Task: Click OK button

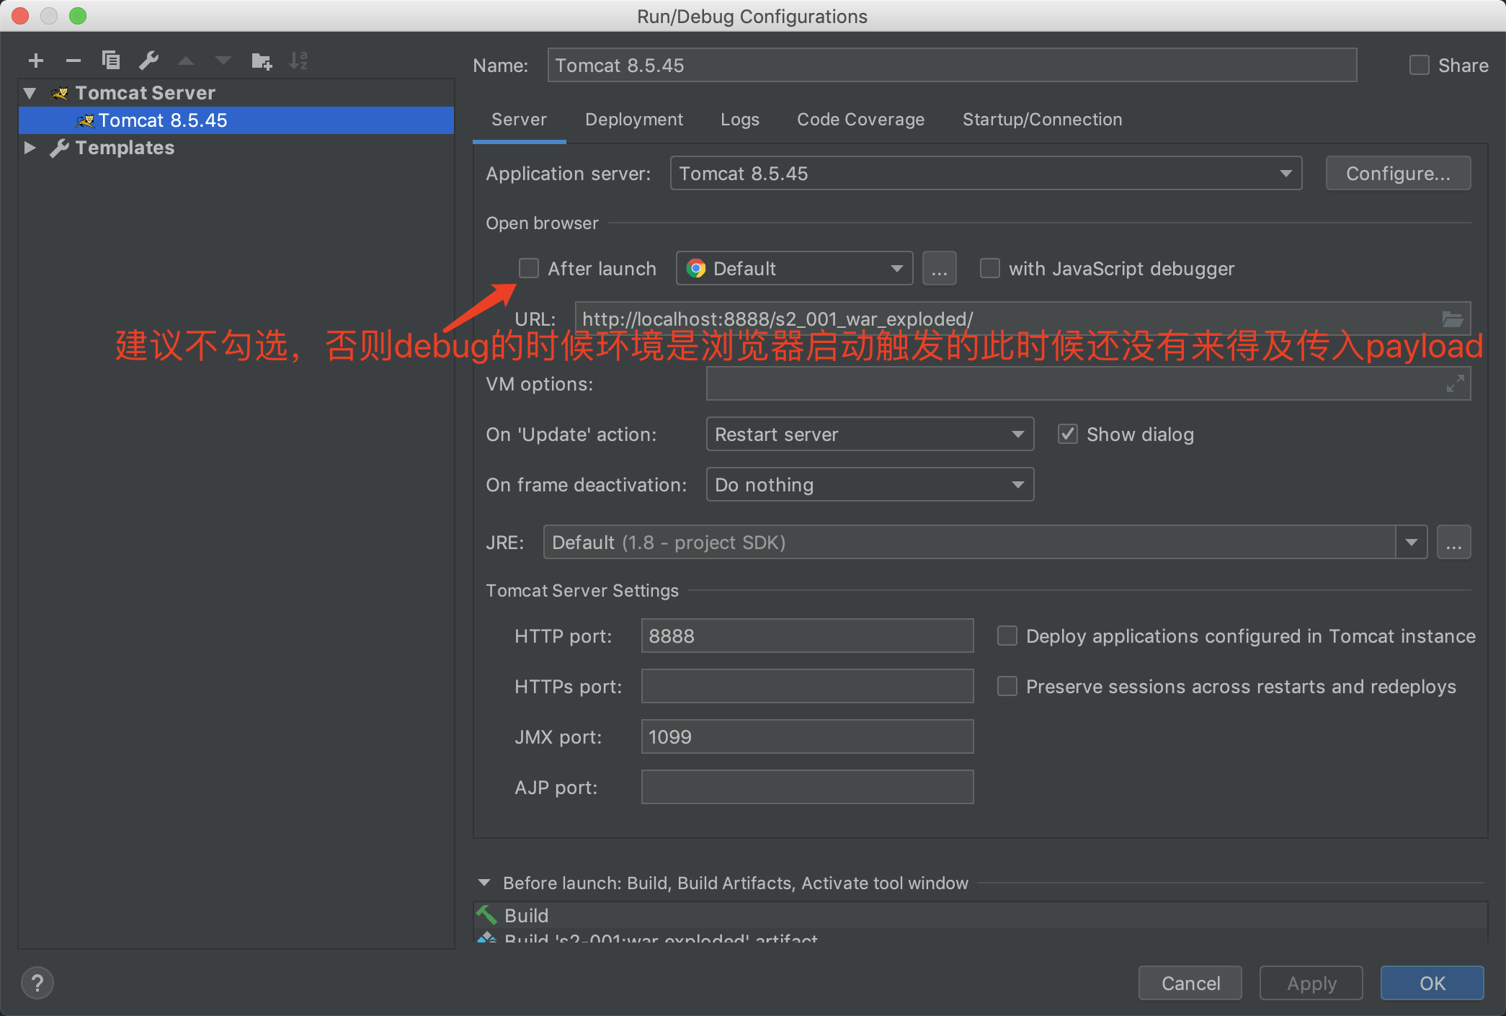Action: (1433, 984)
